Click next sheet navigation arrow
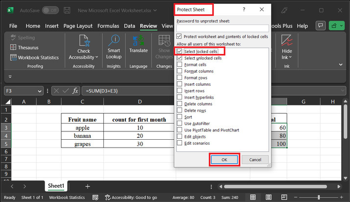This screenshot has height=202, width=350. (24, 186)
